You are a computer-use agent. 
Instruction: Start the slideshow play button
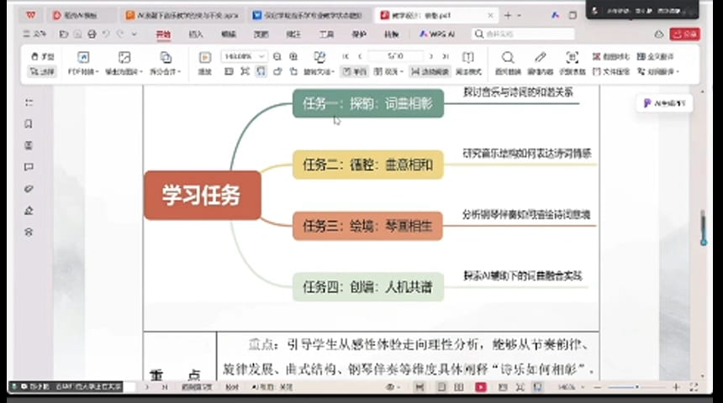[x=205, y=63]
